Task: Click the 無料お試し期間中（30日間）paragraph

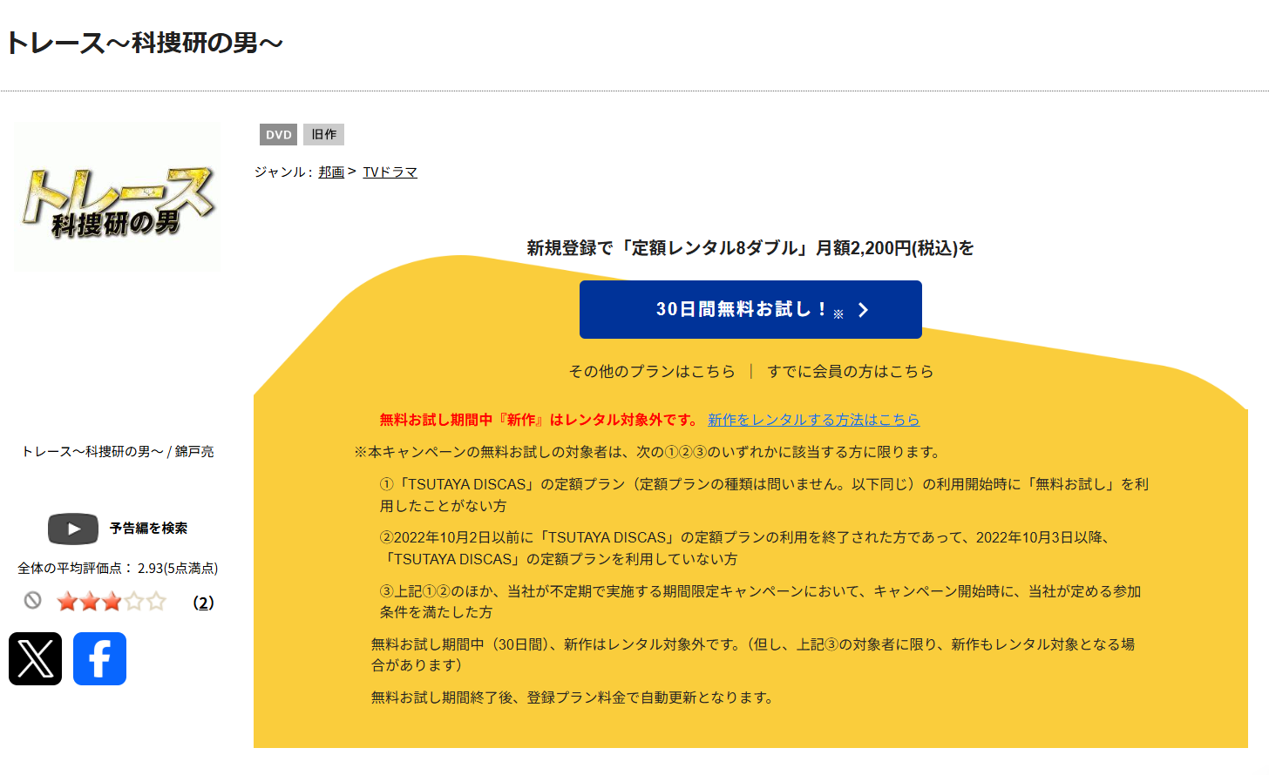Action: [753, 654]
